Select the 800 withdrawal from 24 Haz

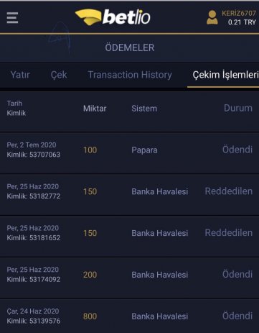coord(129,316)
